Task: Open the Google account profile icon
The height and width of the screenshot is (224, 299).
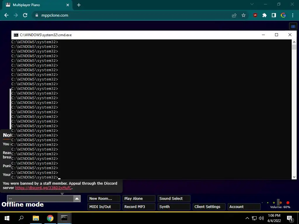Action: [283, 15]
